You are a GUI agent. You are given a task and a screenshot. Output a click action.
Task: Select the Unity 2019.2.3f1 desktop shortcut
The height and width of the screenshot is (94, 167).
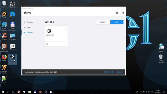coord(13,60)
